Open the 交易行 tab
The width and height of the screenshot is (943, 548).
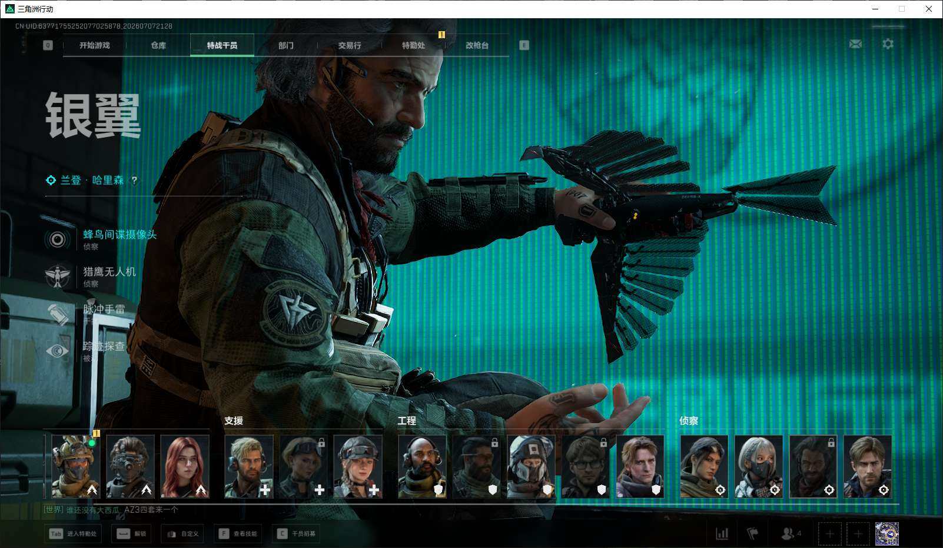[350, 45]
